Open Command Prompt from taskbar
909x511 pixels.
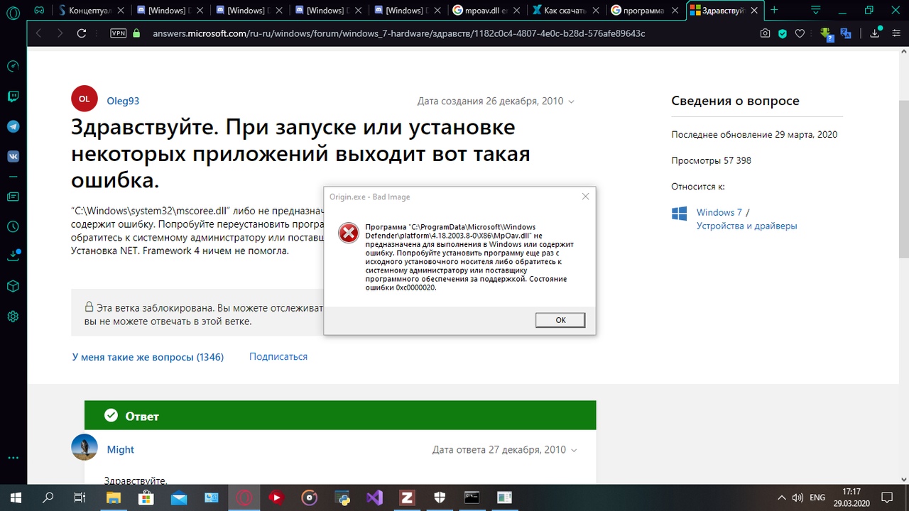click(x=472, y=498)
